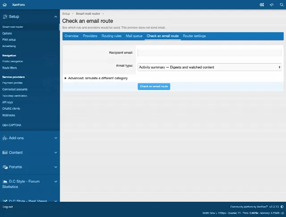Open the admin quick-options sliders icon in the header
Viewport: 286px width, 217px height.
point(262,5)
